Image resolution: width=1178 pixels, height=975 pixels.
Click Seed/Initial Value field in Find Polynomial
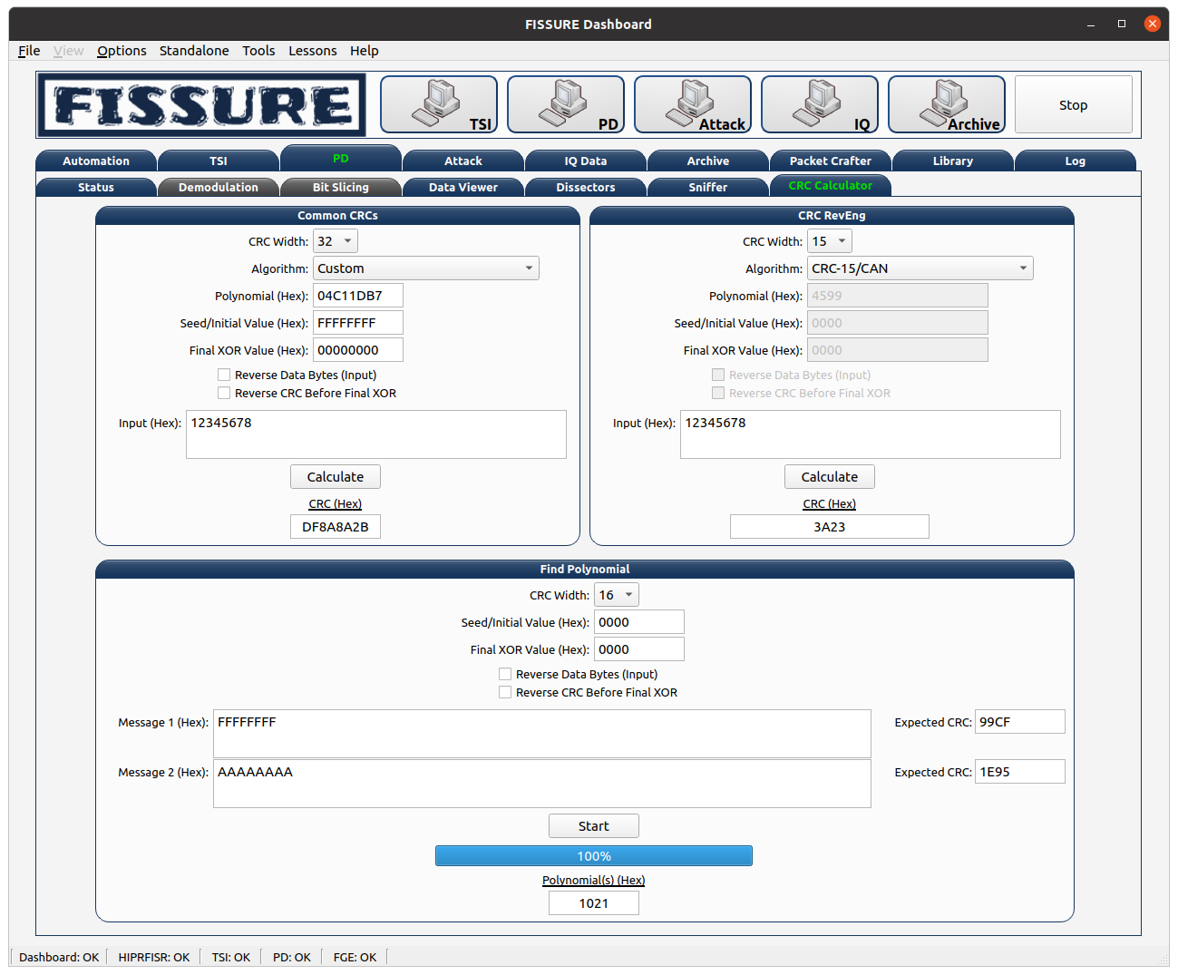tap(639, 622)
